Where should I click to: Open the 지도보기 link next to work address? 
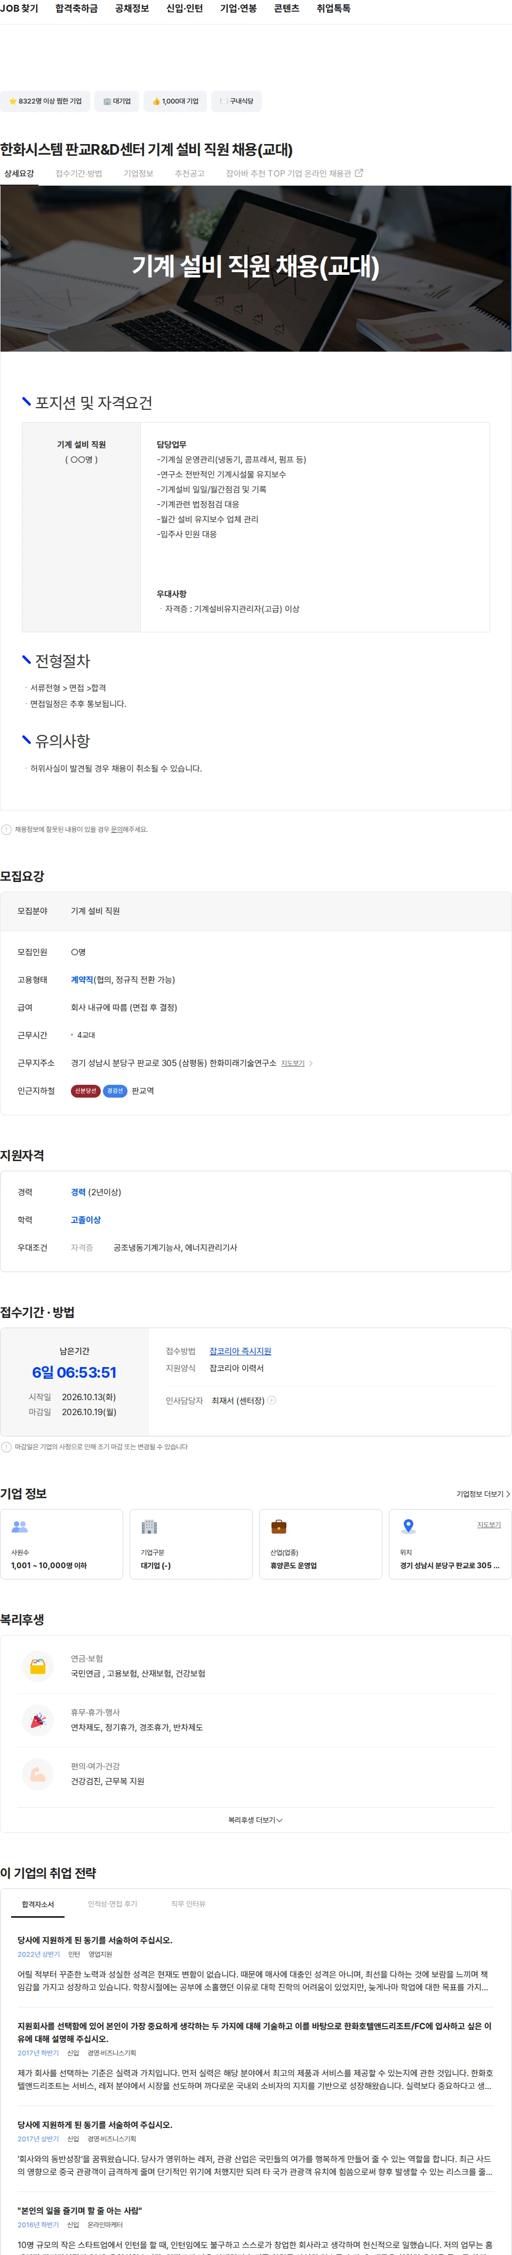tap(292, 1063)
